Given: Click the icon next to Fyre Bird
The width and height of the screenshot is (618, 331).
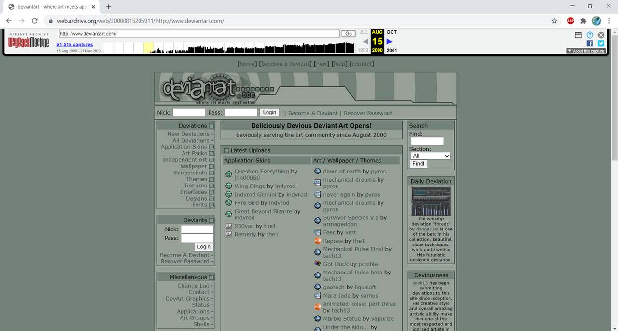Looking at the screenshot, I should [x=229, y=203].
